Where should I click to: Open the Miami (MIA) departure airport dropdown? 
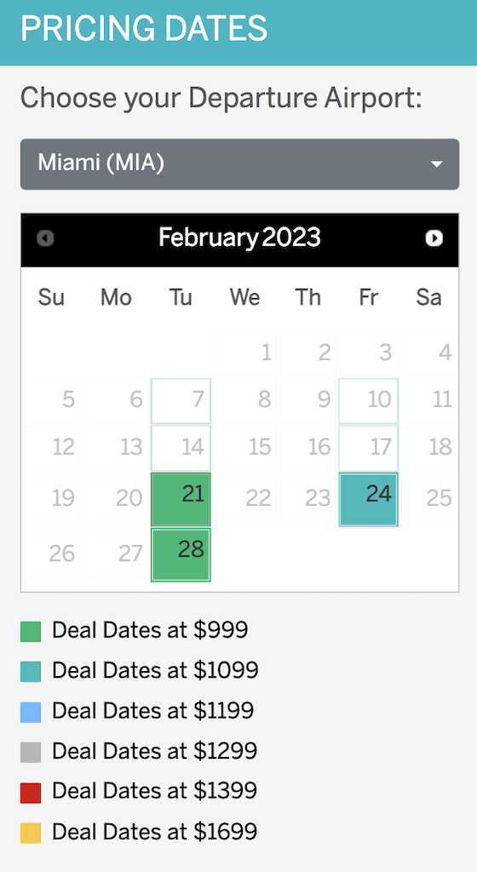coord(239,164)
